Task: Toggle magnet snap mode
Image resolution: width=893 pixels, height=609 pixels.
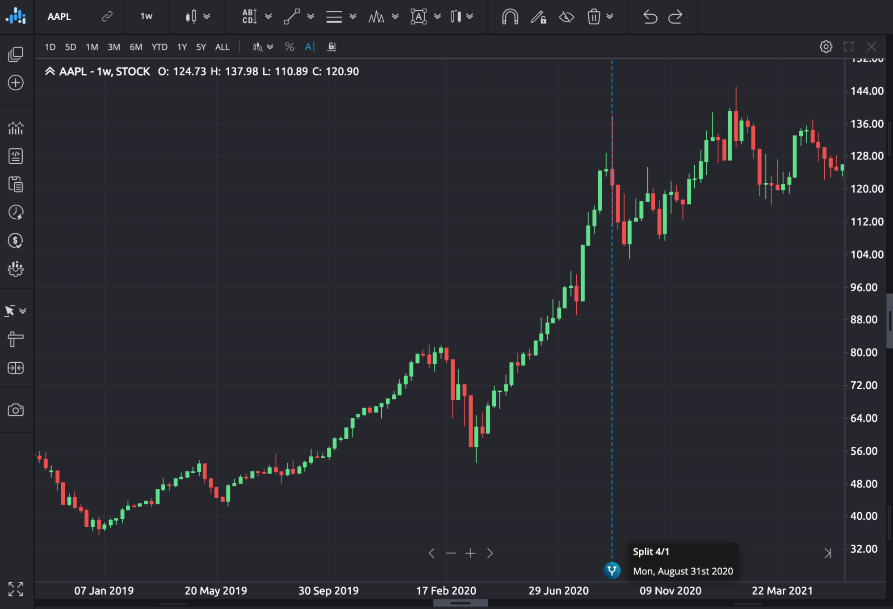Action: [x=510, y=17]
